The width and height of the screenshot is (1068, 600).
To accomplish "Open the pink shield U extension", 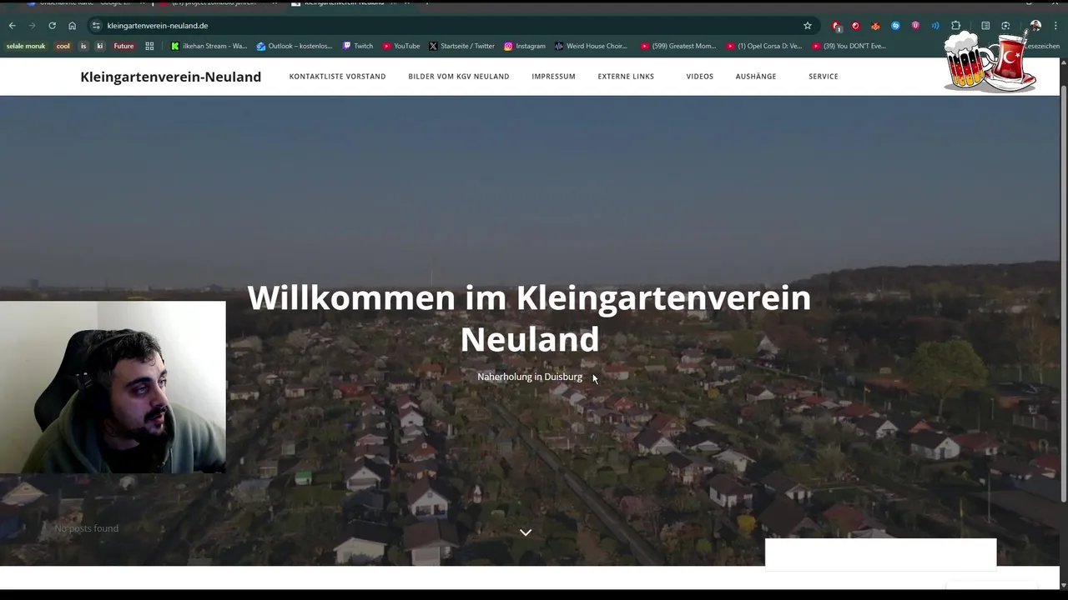I will [x=915, y=26].
